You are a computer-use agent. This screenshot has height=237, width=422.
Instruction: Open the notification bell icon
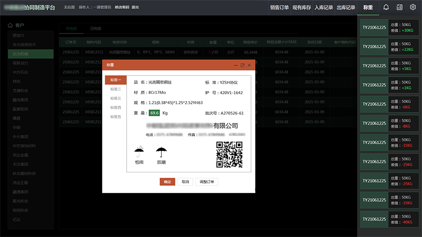pos(386,7)
